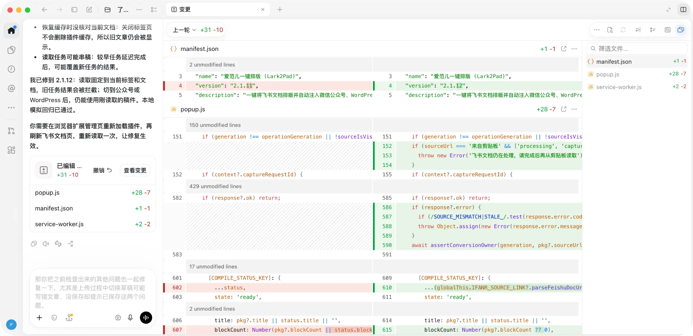This screenshot has height=336, width=693.
Task: Click the 撤销 undo button
Action: (102, 170)
